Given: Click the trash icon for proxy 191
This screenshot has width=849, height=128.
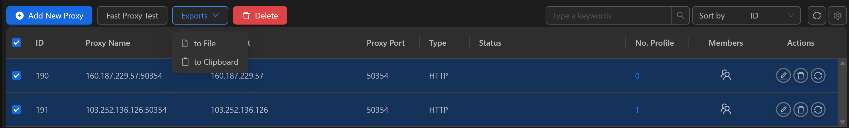Looking at the screenshot, I should pyautogui.click(x=801, y=110).
